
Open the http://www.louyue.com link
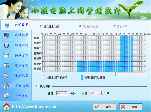[35, 107]
